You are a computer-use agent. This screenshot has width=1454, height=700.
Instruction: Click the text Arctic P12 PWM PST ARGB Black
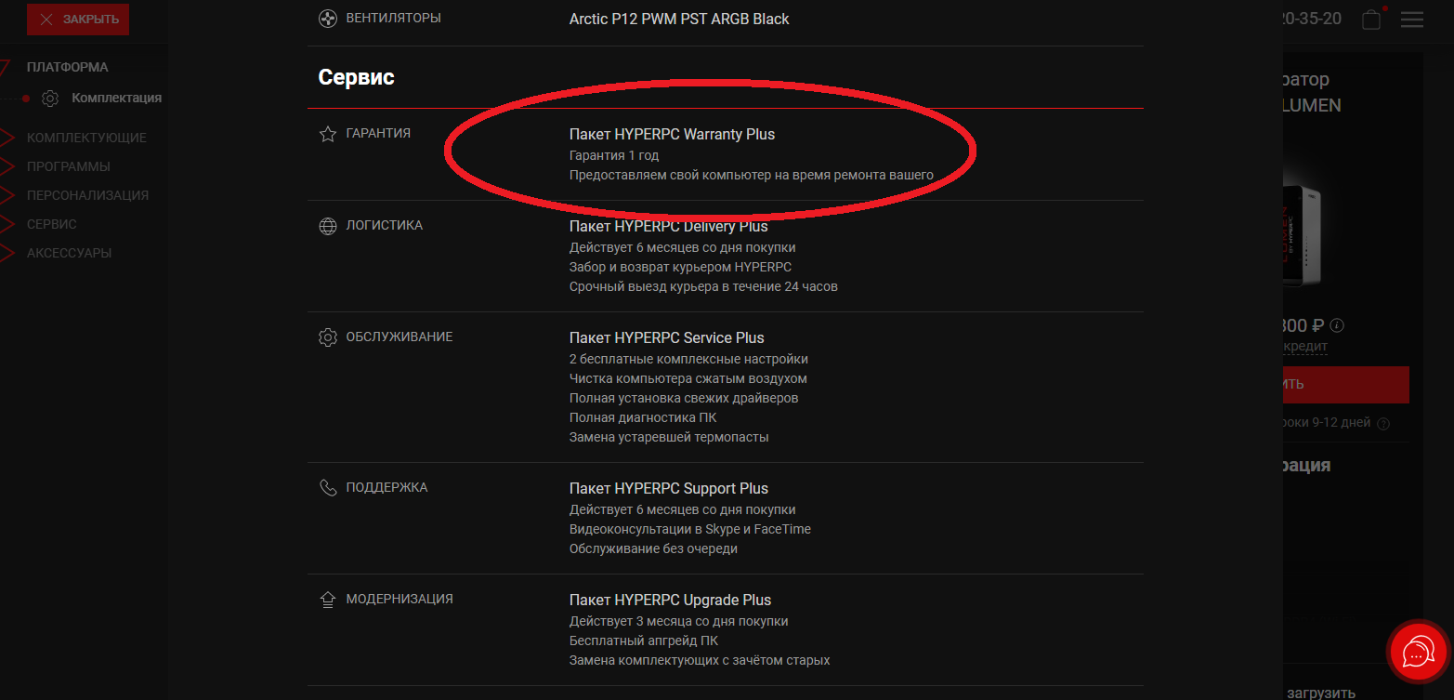tap(679, 19)
